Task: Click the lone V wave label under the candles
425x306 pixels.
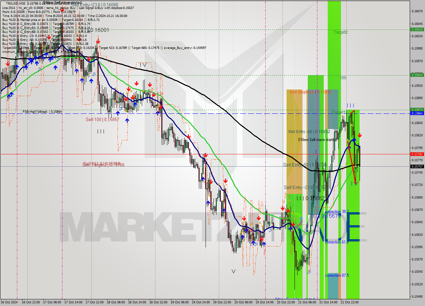Action: tap(233, 271)
